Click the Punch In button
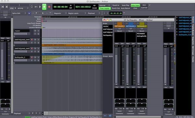The image size is (195, 118). pyautogui.click(x=116, y=5)
